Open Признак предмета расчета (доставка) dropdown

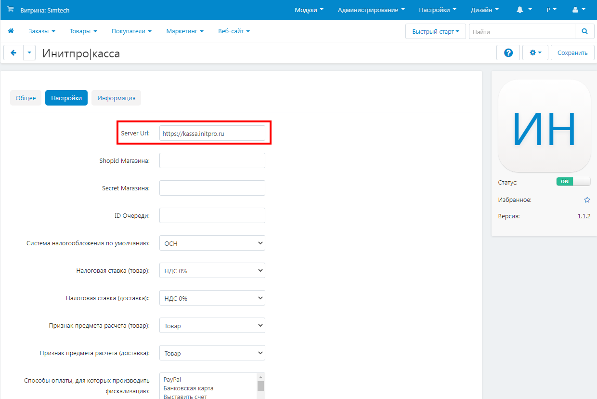212,353
